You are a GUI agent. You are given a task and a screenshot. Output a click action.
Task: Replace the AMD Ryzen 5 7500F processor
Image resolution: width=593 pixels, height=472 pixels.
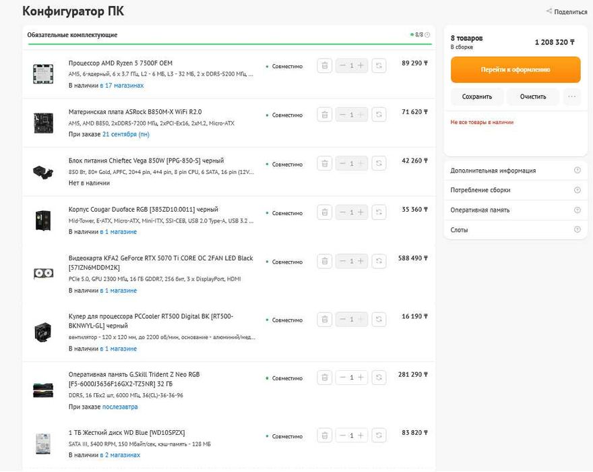click(x=379, y=66)
